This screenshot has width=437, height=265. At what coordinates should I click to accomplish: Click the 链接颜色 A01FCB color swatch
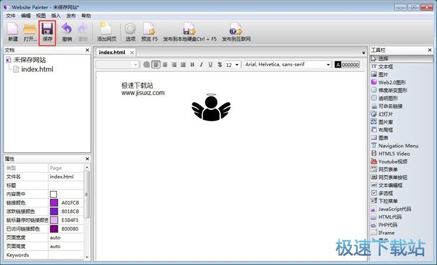(54, 203)
